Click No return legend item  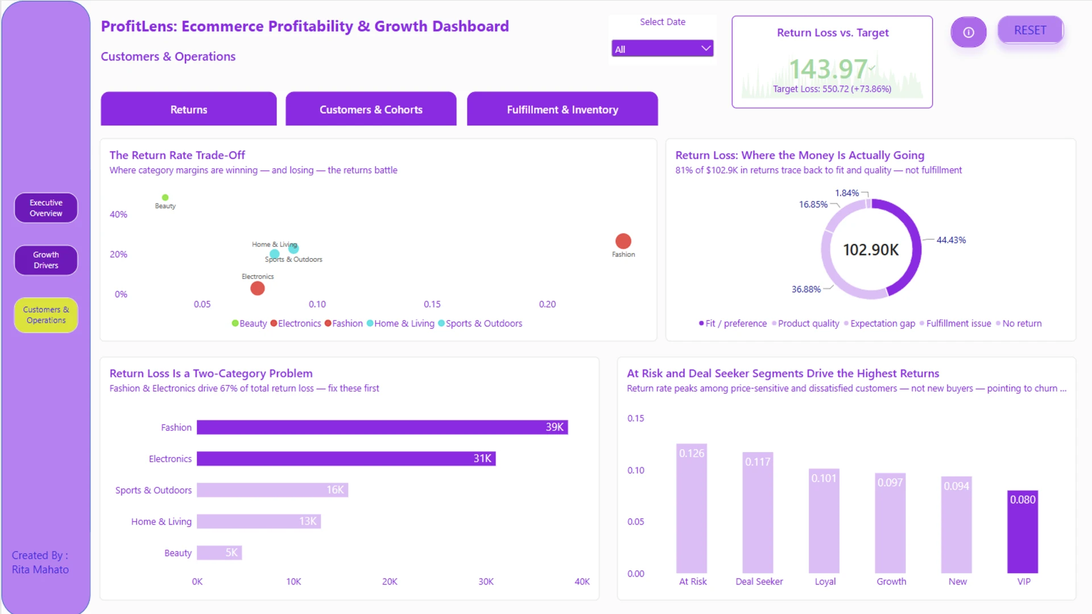(x=1019, y=323)
